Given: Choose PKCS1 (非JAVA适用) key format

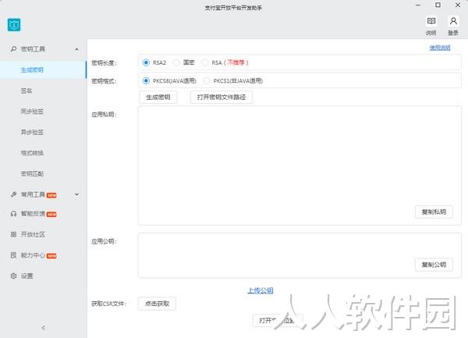Looking at the screenshot, I should pos(206,81).
